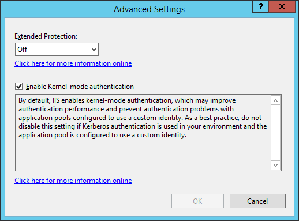Uncheck the Enable Kernel-mode authentication checkbox

pyautogui.click(x=19, y=87)
